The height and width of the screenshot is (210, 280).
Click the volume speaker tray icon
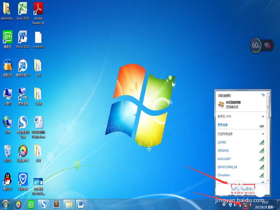[x=235, y=205]
